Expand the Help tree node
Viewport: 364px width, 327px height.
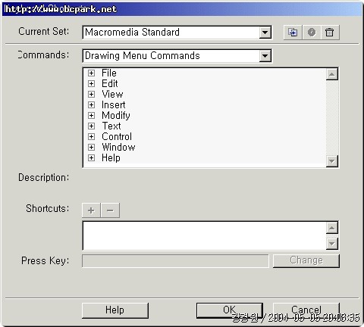(x=91, y=158)
